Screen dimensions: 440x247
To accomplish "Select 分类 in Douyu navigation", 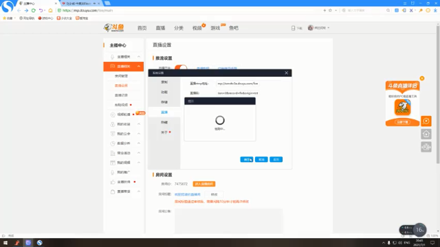I will click(179, 28).
